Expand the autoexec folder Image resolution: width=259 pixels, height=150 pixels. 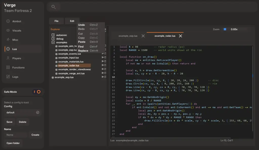click(53, 35)
